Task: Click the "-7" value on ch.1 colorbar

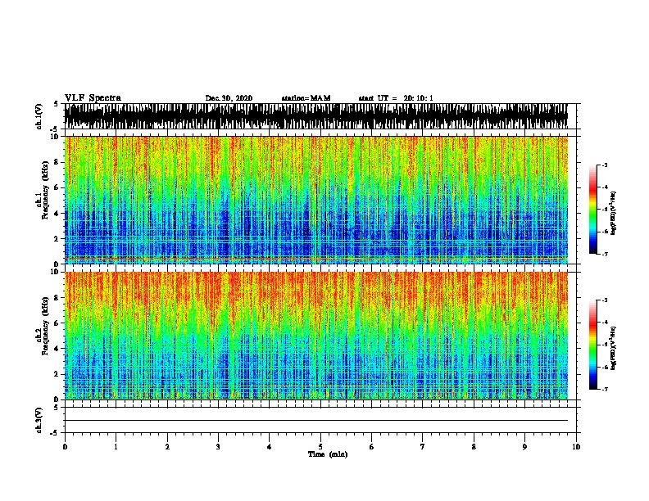Action: tap(605, 254)
